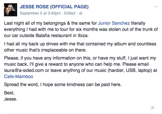Image resolution: width=162 pixels, height=114 pixels.
Task: Click the flag icon below the post
Action: [152, 108]
